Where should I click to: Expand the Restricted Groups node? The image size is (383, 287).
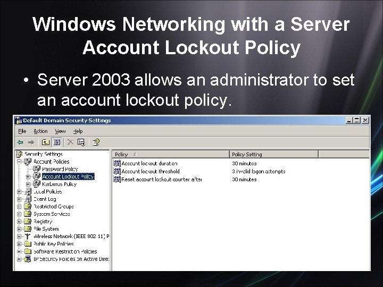(x=19, y=207)
